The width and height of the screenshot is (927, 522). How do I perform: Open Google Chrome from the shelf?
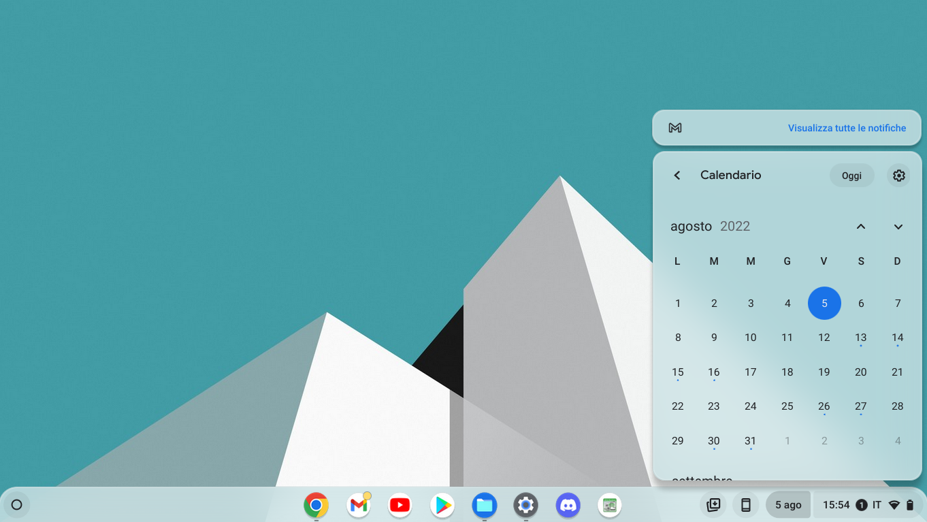316,505
